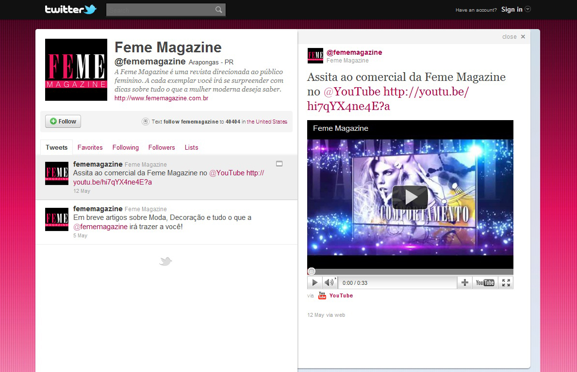Switch to the Favorites tab
This screenshot has width=577, height=372.
pos(90,147)
